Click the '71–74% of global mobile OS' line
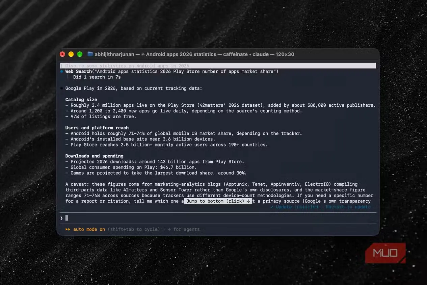The height and width of the screenshot is (285, 427). coord(184,133)
